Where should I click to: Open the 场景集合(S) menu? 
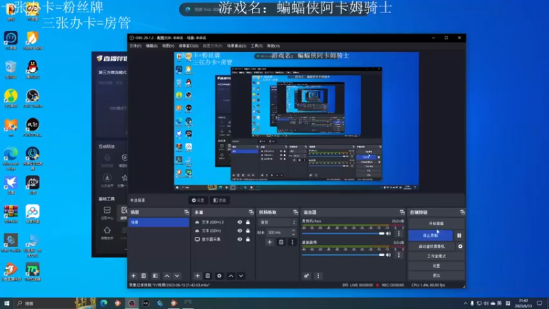point(237,46)
